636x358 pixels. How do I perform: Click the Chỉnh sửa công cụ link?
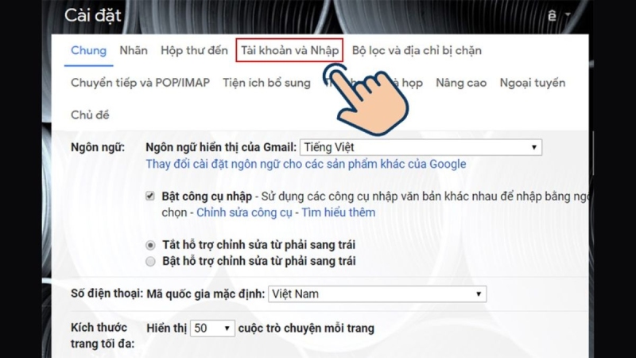click(x=244, y=212)
